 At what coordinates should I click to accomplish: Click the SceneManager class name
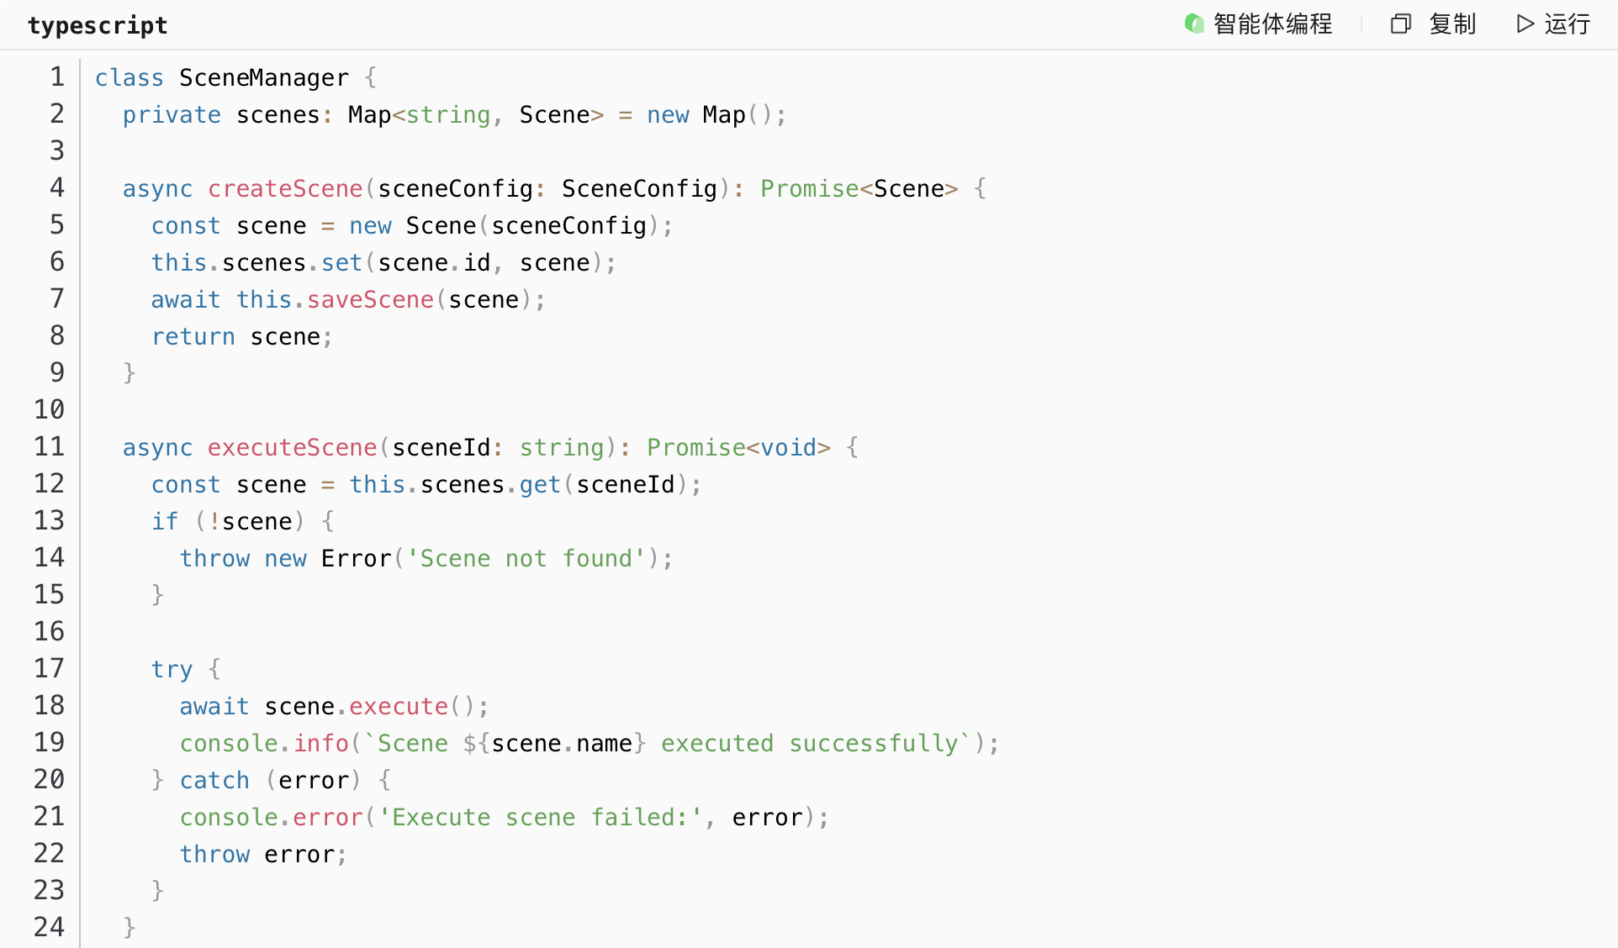click(263, 78)
